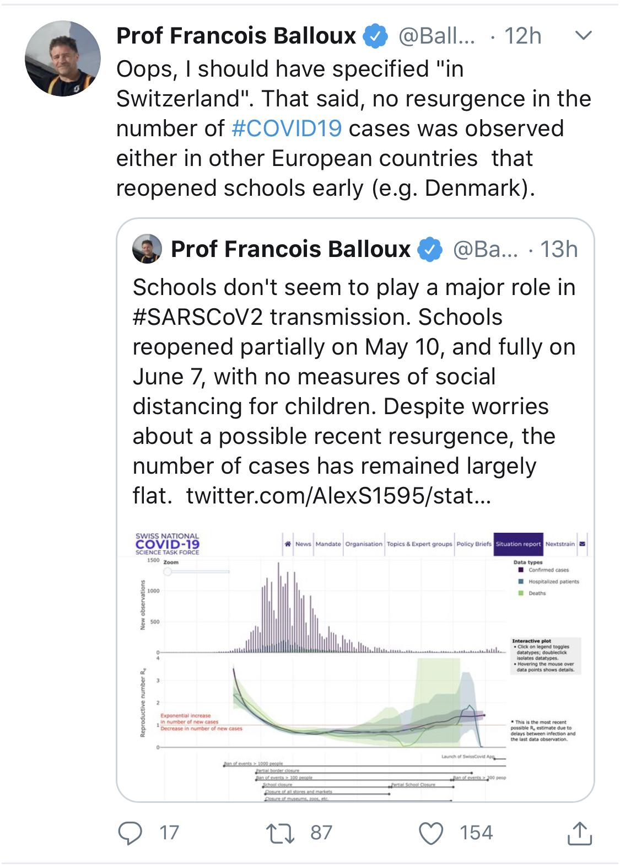Tap the verified badge in the quoted tweet
Screen dimensions: 620x868
(430, 250)
